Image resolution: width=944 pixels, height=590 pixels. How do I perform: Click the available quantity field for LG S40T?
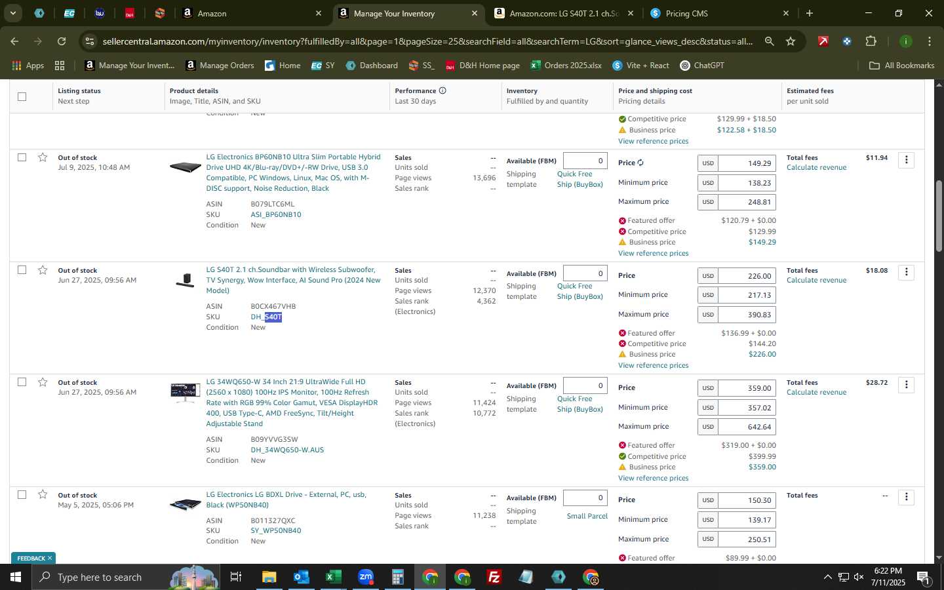(x=585, y=273)
